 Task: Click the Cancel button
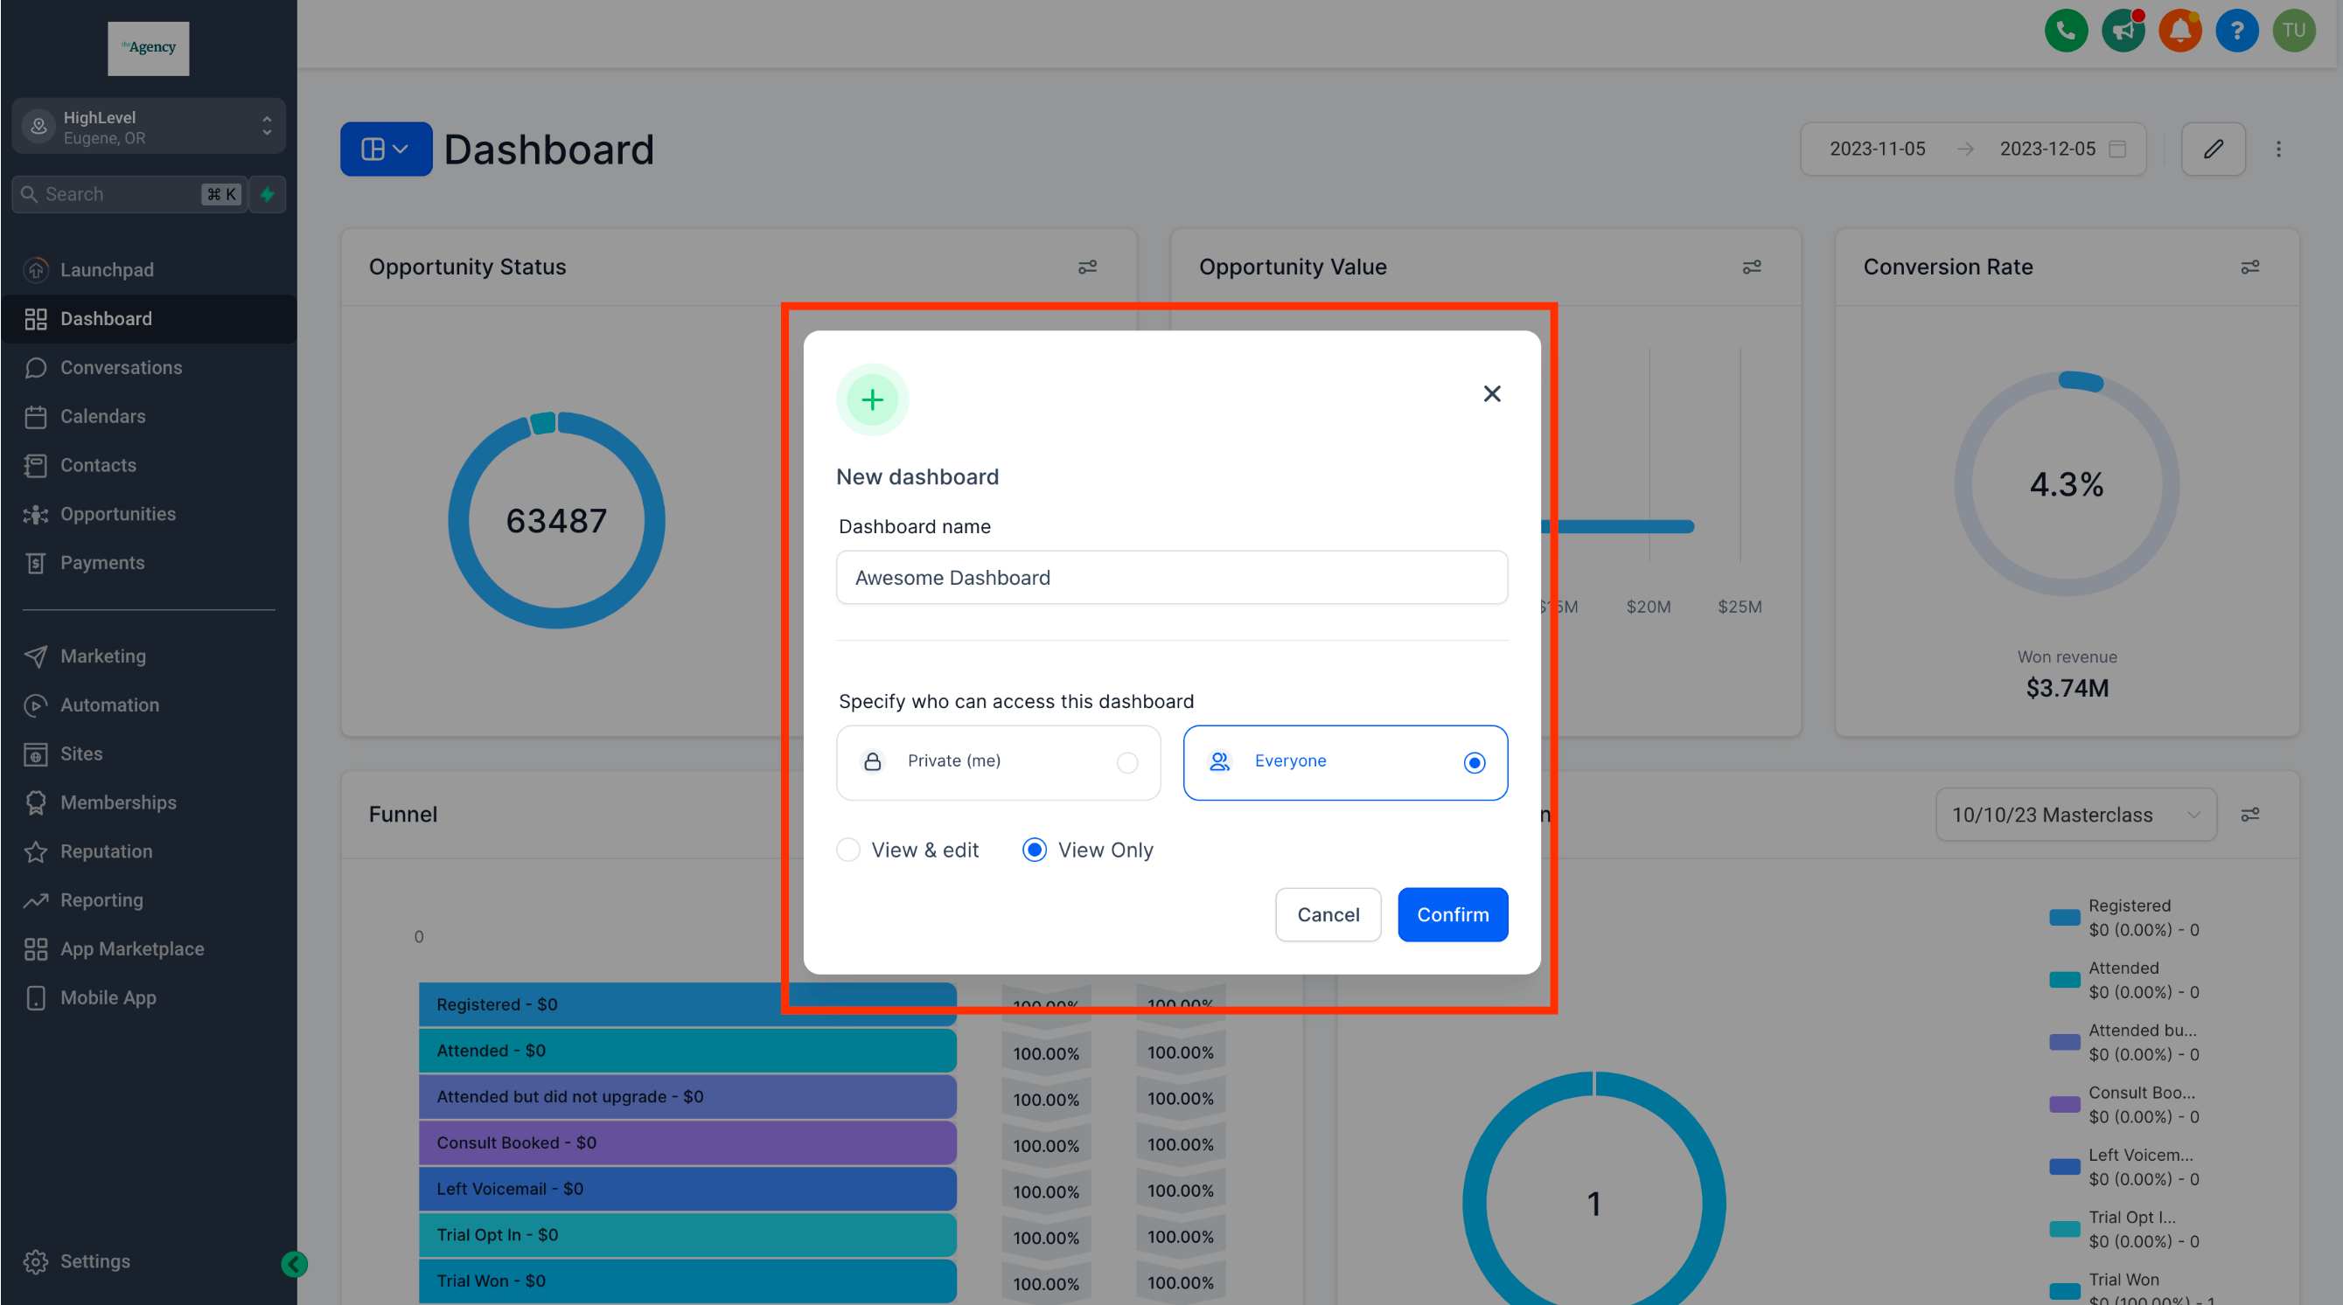point(1327,915)
